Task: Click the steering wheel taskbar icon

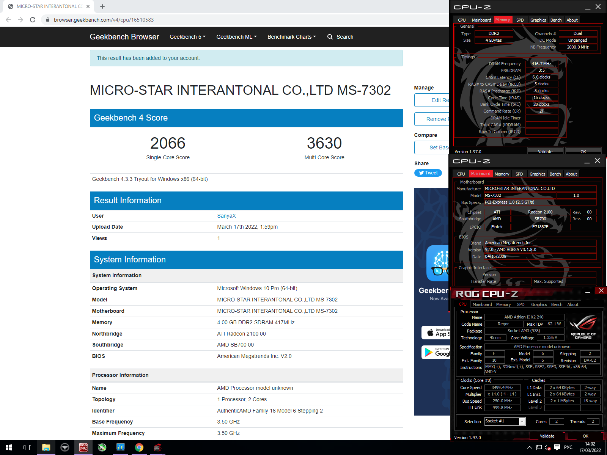Action: pyautogui.click(x=65, y=447)
